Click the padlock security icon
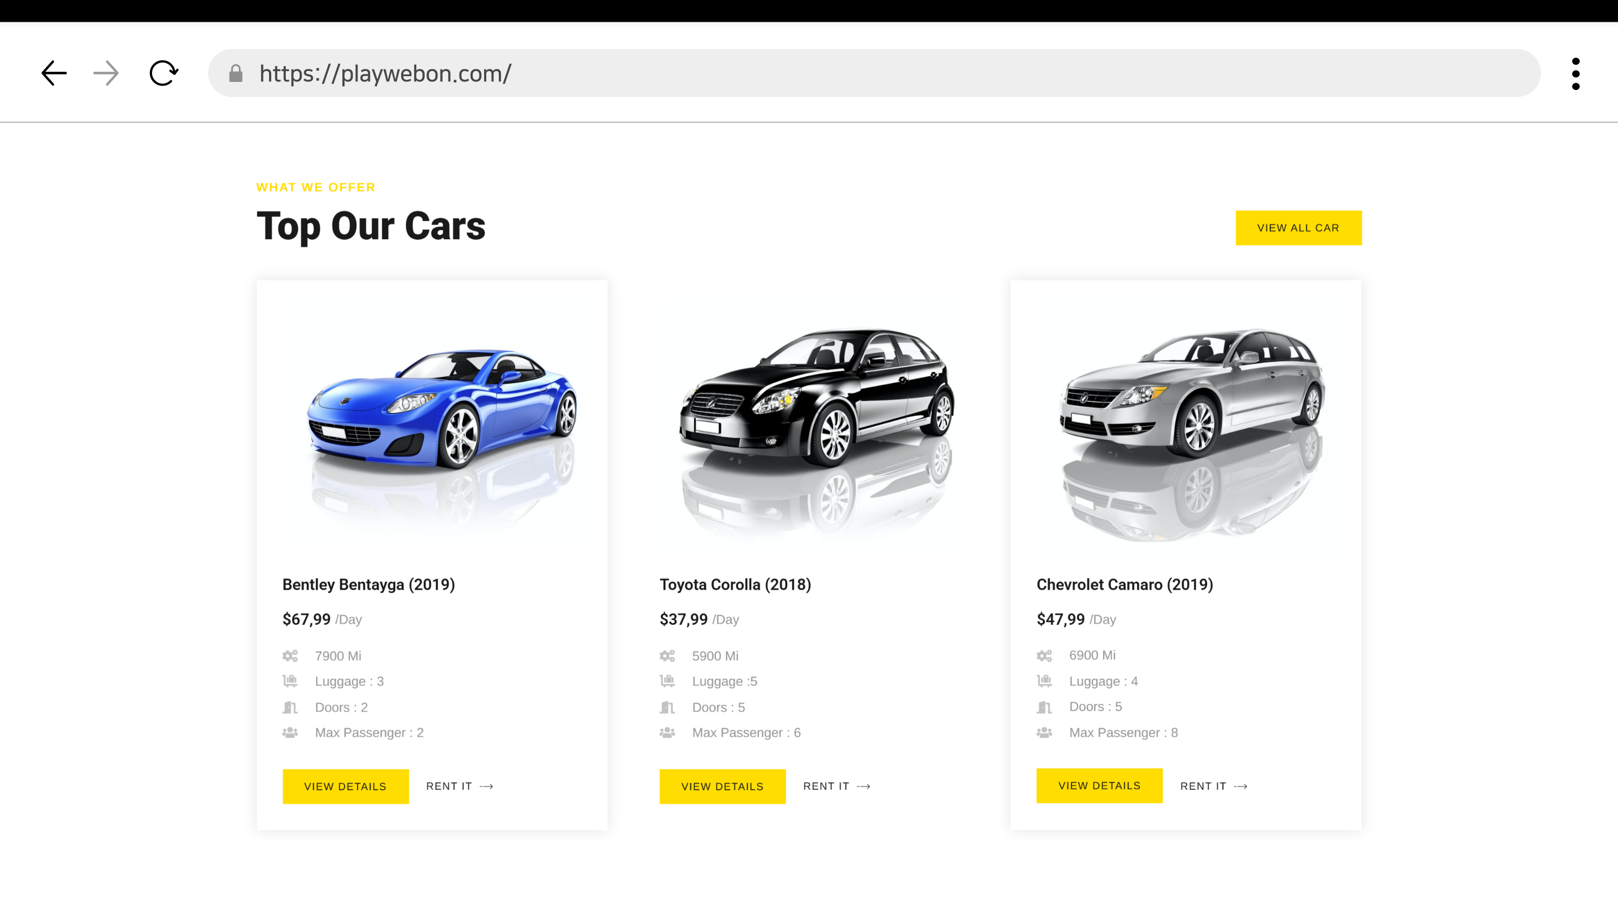Viewport: 1618px width, 910px height. [236, 73]
